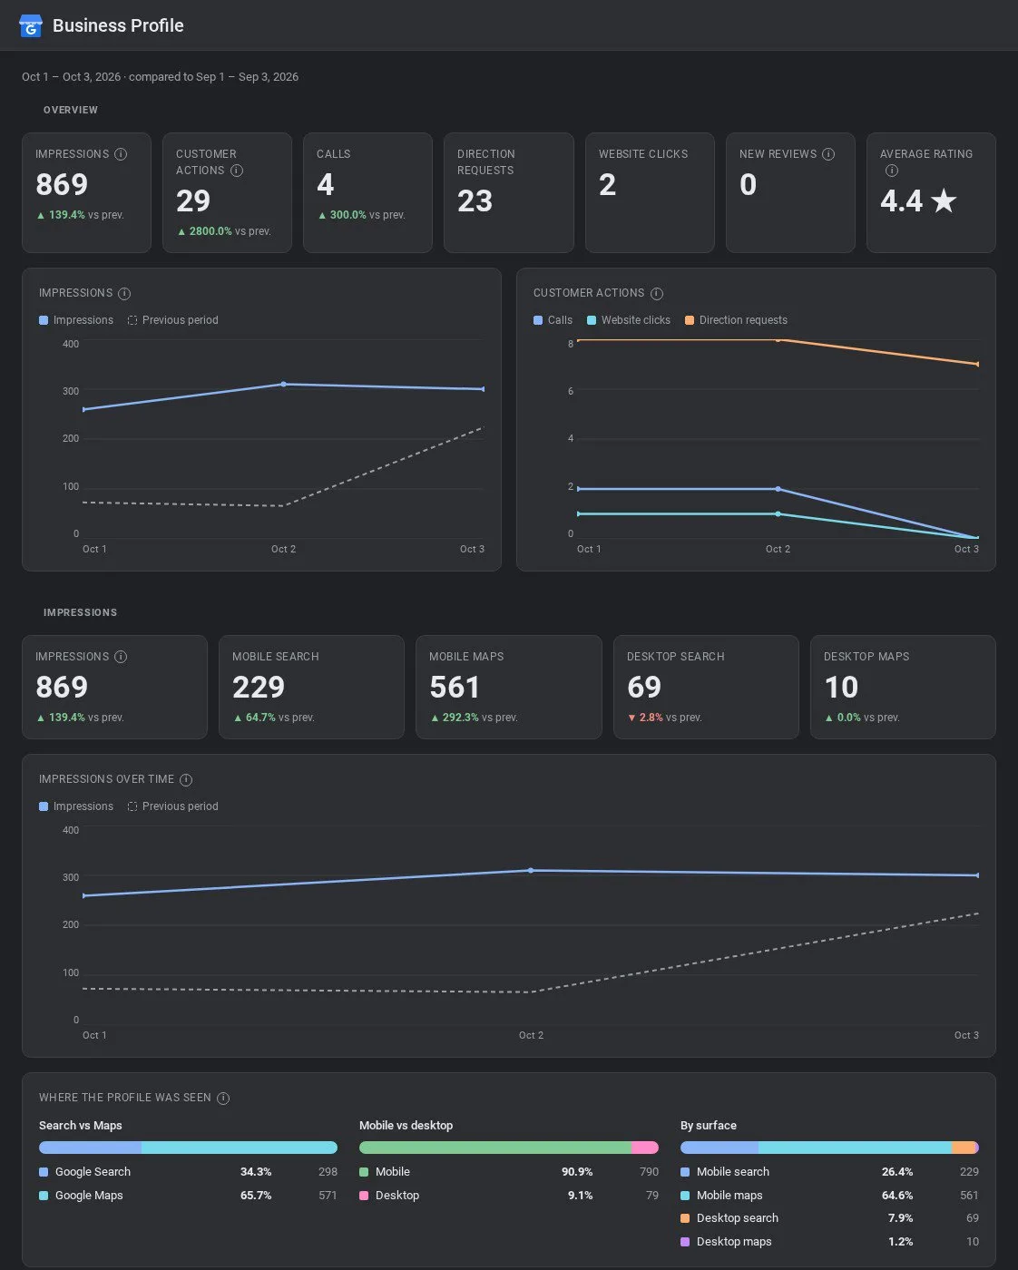This screenshot has width=1018, height=1270.
Task: Toggle Calls legend in Customer Actions chart
Action: coord(553,320)
